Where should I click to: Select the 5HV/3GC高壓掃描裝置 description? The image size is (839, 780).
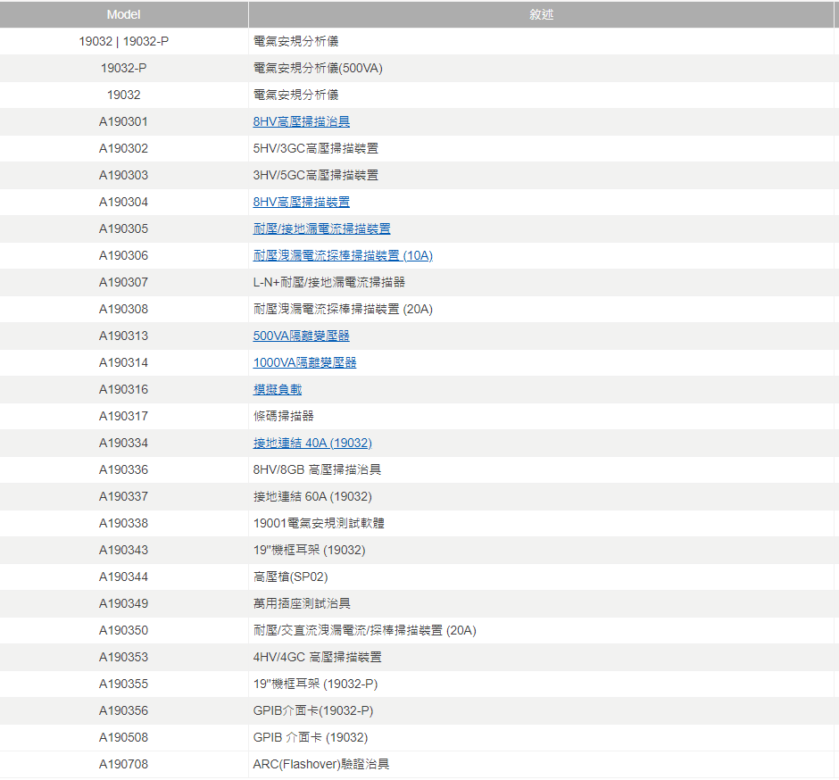click(316, 148)
